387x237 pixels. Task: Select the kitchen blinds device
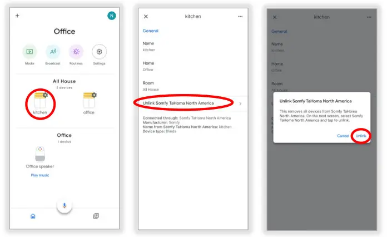tap(40, 103)
